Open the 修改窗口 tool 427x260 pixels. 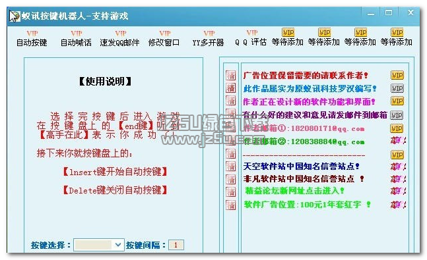pos(164,38)
